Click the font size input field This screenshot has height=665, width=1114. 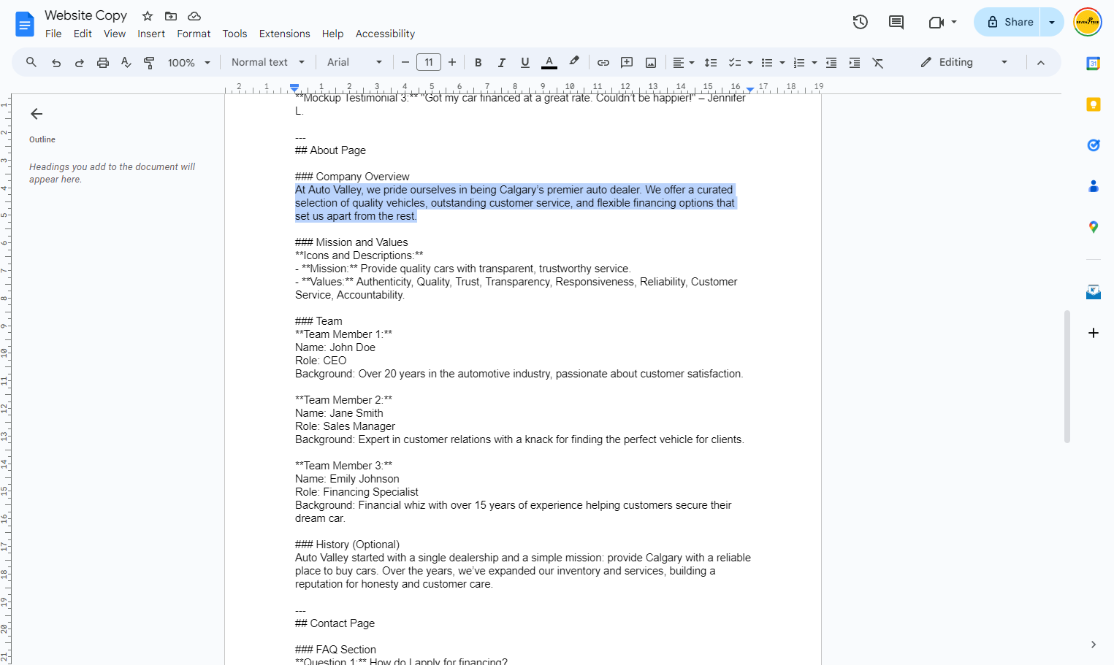(429, 63)
